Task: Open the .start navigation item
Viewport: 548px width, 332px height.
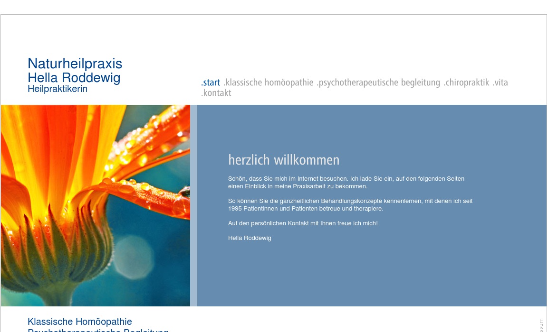Action: 211,83
